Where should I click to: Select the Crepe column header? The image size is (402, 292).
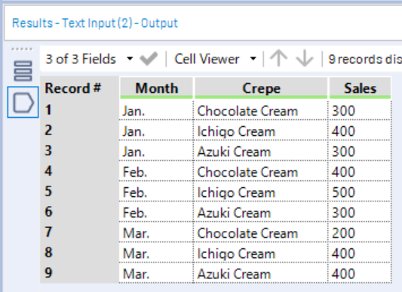pos(261,88)
